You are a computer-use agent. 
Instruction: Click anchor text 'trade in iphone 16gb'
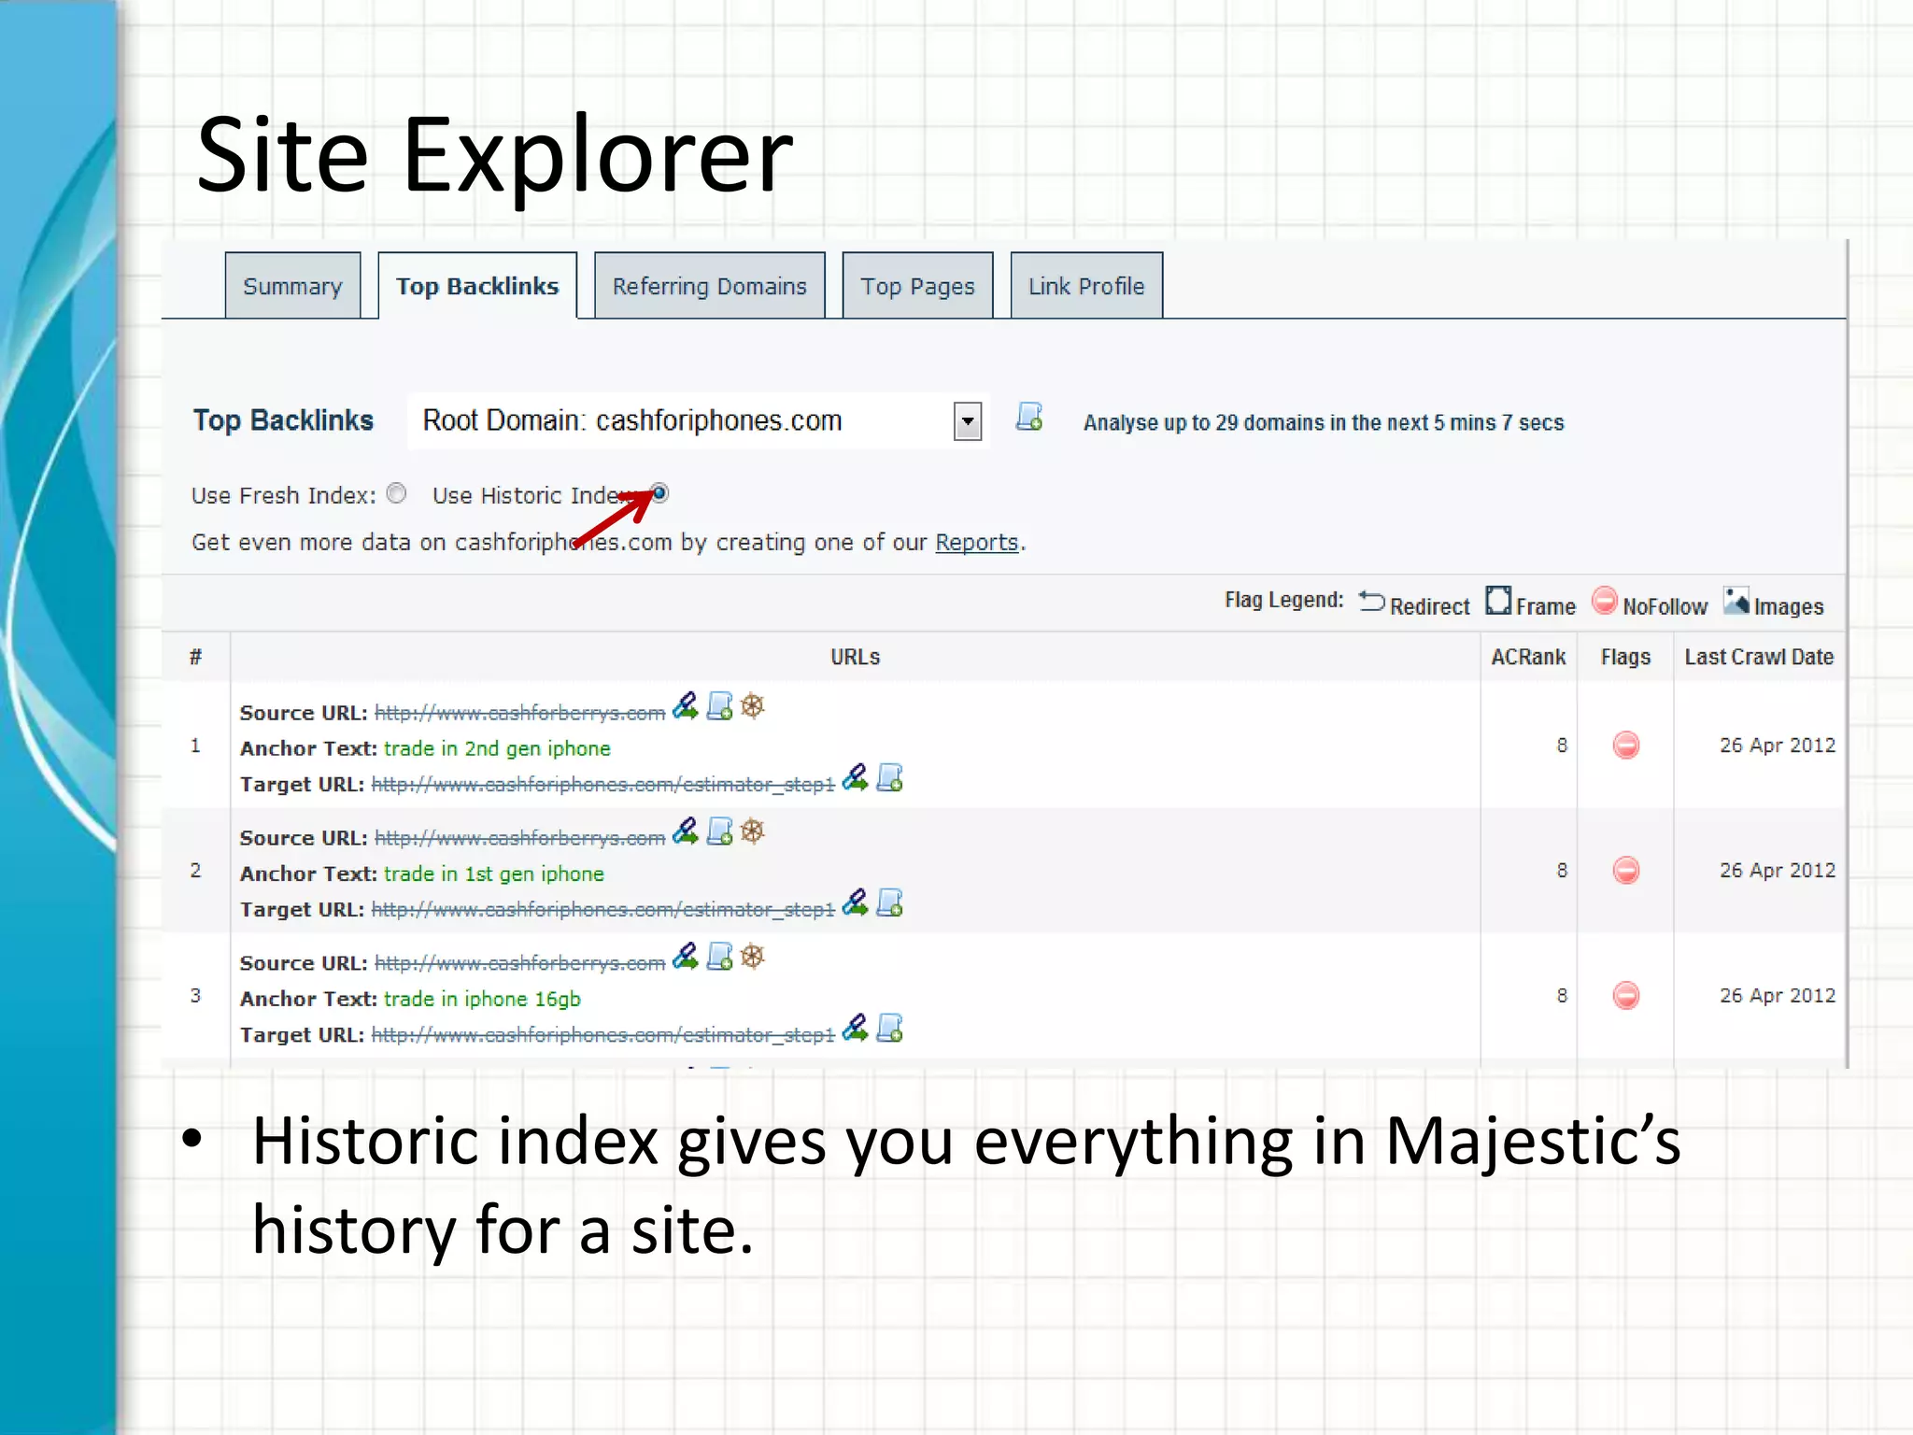click(x=482, y=999)
